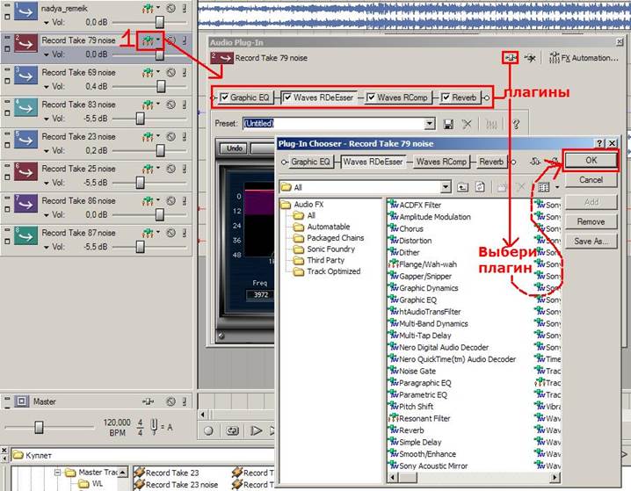Open FX Automation...
The image size is (631, 491).
584,58
